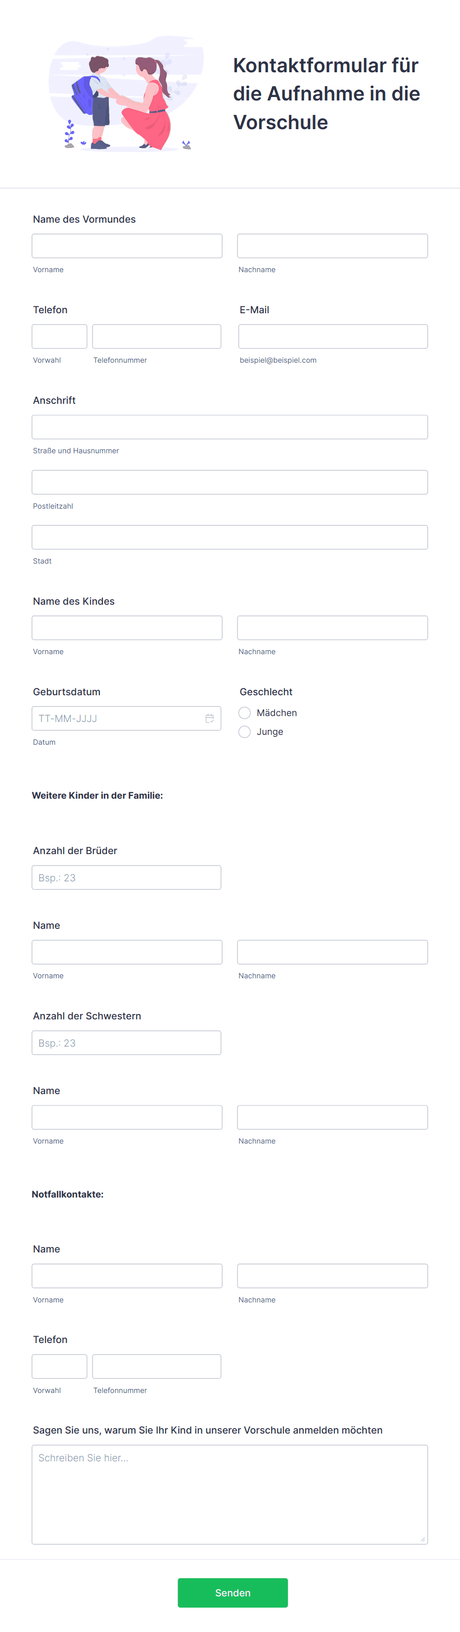Screen dimensions: 460x1632
Task: Click the E-Mail input field
Action: (333, 336)
